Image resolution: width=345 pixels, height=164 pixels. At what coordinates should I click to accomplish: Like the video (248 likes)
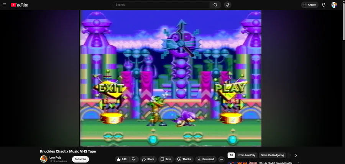tap(122, 159)
